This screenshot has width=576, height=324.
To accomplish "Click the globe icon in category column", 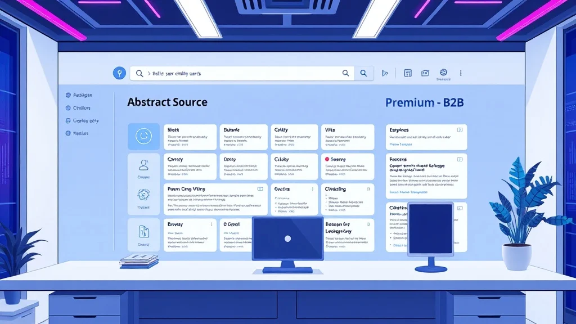I will coord(143,195).
